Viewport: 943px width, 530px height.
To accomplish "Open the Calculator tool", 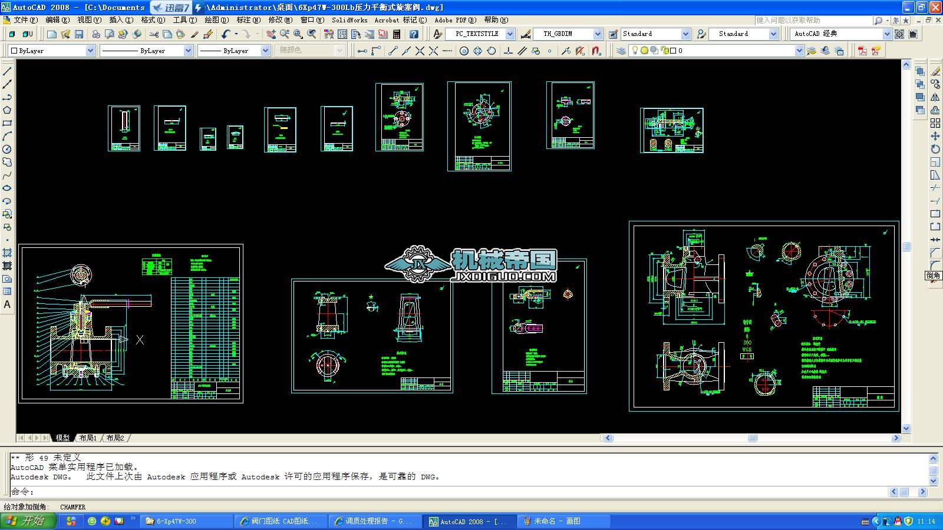I will click(397, 34).
